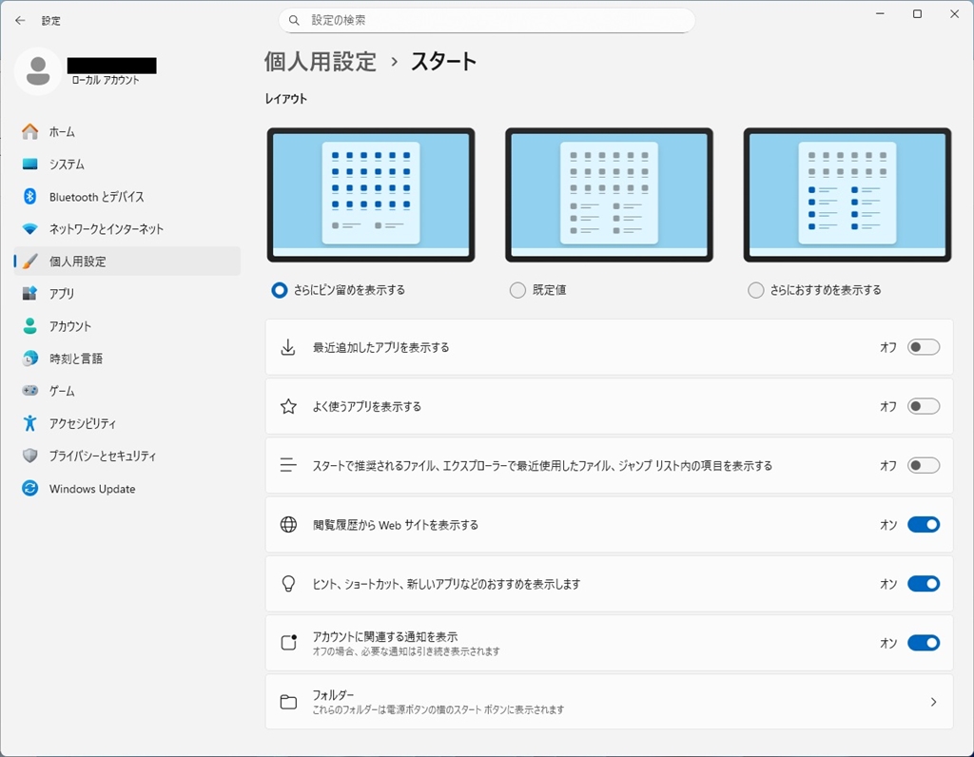Viewport: 974px width, 757px height.
Task: Click the search magnifier icon
Action: click(295, 21)
